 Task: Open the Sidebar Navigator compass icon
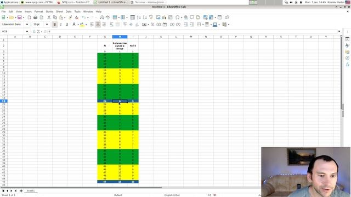[x=347, y=58]
